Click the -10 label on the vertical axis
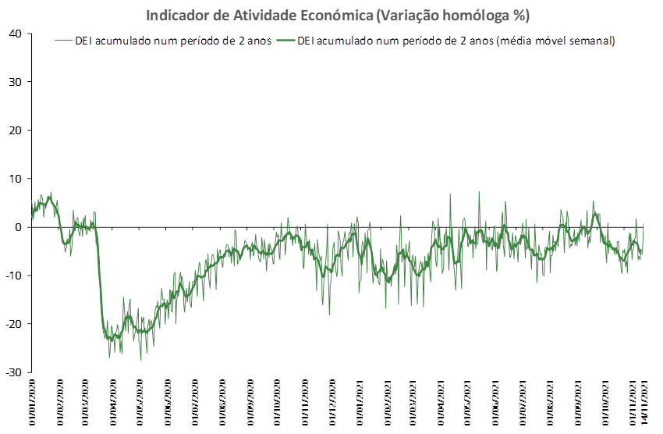663x434 pixels. coord(13,276)
